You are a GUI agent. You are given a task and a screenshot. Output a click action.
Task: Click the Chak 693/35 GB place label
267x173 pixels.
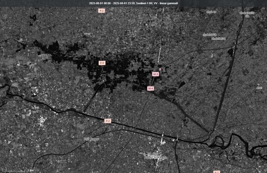tap(247, 15)
